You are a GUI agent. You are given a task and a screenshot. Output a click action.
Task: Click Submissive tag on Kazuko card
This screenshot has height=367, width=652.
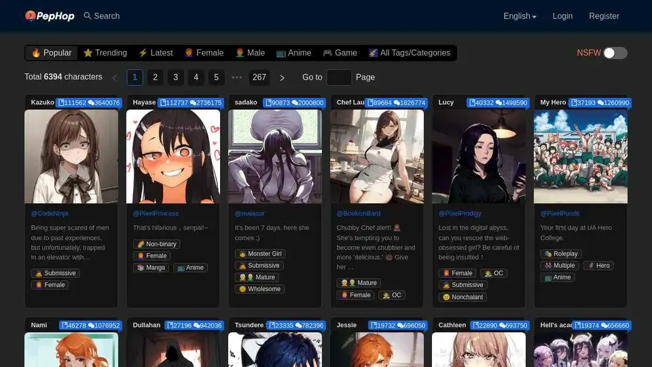[x=55, y=273]
